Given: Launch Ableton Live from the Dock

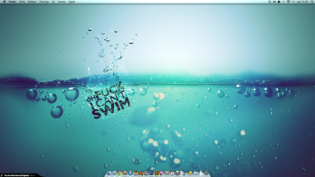Looking at the screenshot, I should [146, 173].
